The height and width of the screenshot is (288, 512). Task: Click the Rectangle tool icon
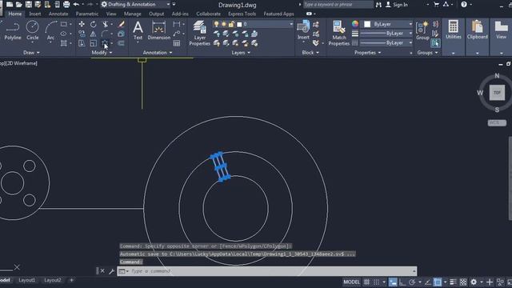pyautogui.click(x=64, y=24)
